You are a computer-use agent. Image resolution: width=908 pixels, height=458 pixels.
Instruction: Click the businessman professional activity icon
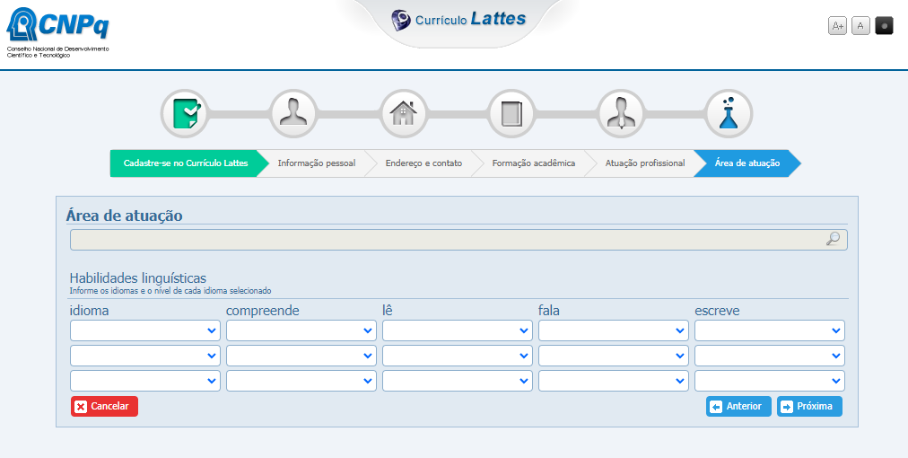[x=620, y=114]
